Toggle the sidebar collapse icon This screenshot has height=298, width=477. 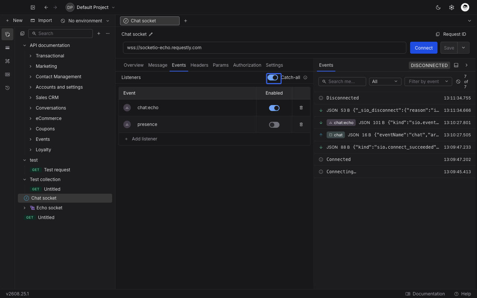(33, 7)
